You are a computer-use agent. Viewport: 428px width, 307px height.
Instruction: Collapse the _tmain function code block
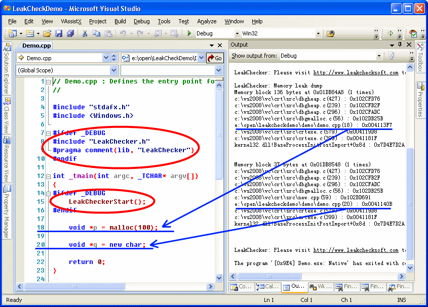[x=48, y=177]
